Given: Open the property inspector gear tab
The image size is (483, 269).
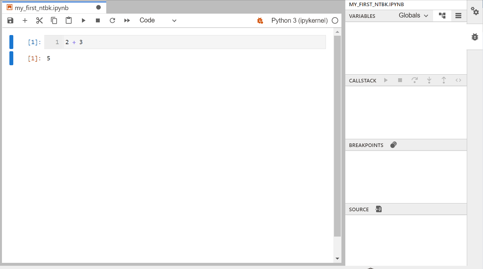Looking at the screenshot, I should (x=475, y=12).
